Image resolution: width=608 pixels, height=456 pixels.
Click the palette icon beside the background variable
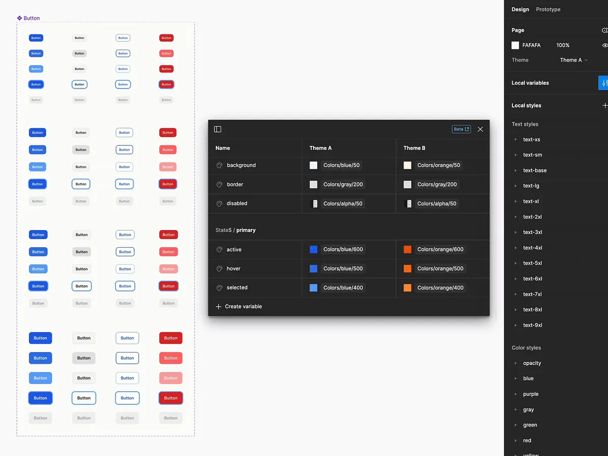[x=219, y=165]
